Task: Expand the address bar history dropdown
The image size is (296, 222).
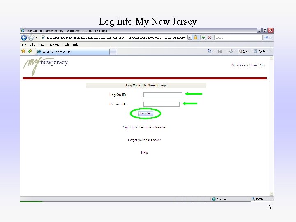Action: 190,37
